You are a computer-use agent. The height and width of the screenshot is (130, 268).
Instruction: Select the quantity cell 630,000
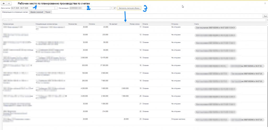click(x=85, y=66)
